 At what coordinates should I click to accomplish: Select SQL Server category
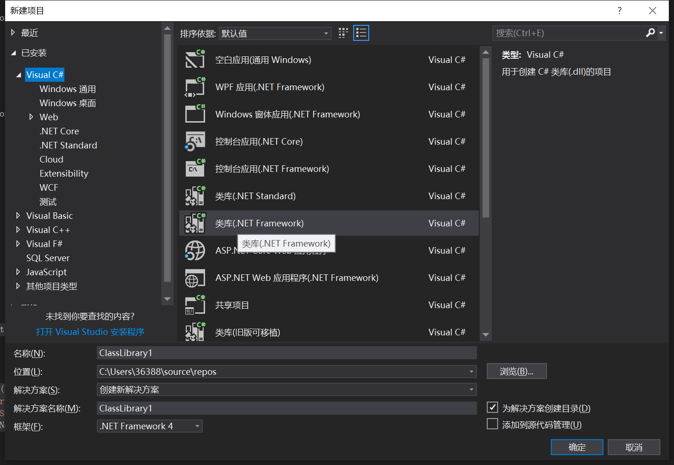pos(48,258)
